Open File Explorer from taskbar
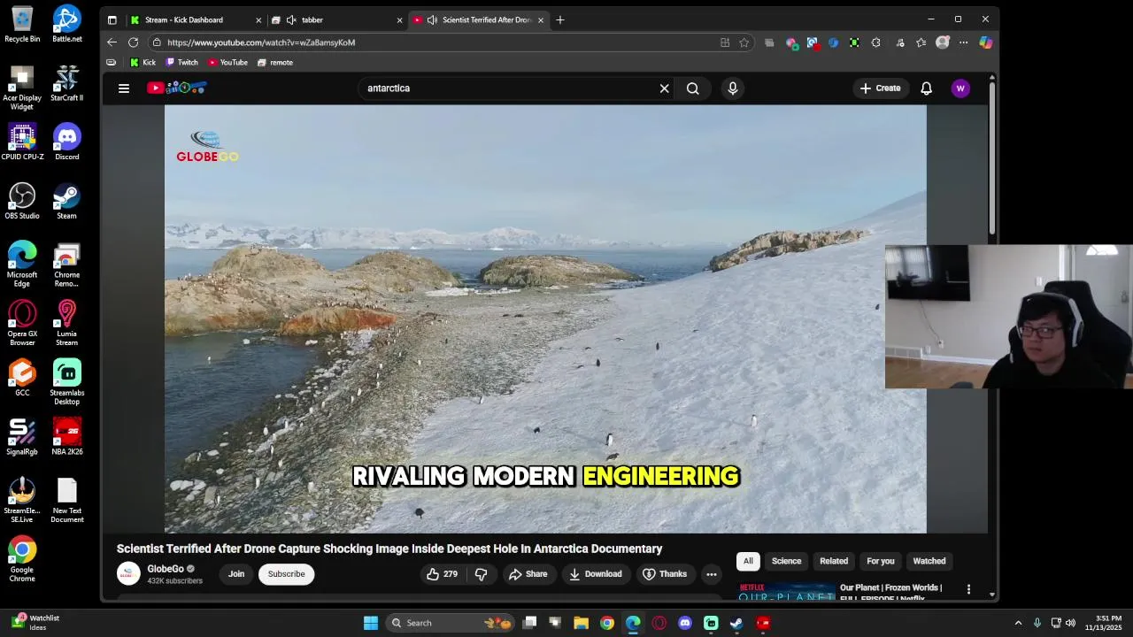Screen dimensions: 1133x637 point(581,623)
